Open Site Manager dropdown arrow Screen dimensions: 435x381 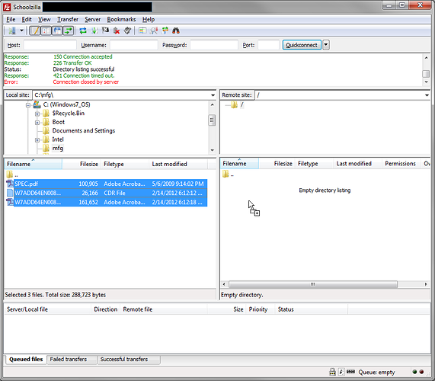point(21,30)
